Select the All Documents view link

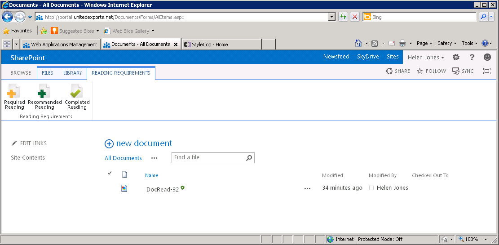(x=123, y=158)
